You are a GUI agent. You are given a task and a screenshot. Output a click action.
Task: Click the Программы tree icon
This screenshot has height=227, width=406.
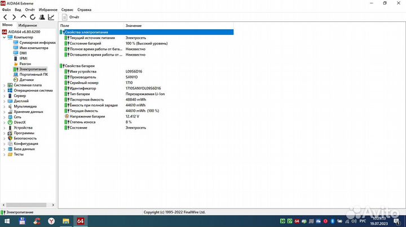click(10, 133)
